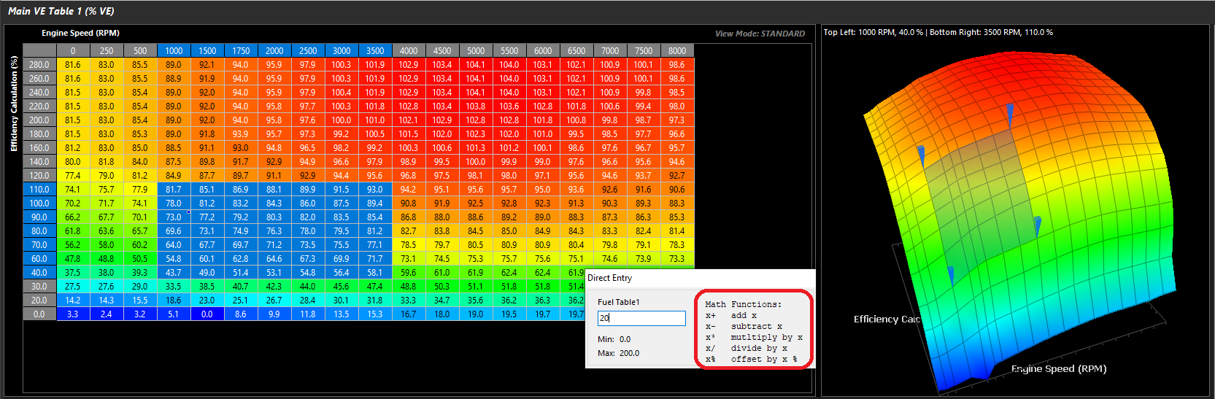Click cell 73.3 in the 60.0 row

pos(677,258)
